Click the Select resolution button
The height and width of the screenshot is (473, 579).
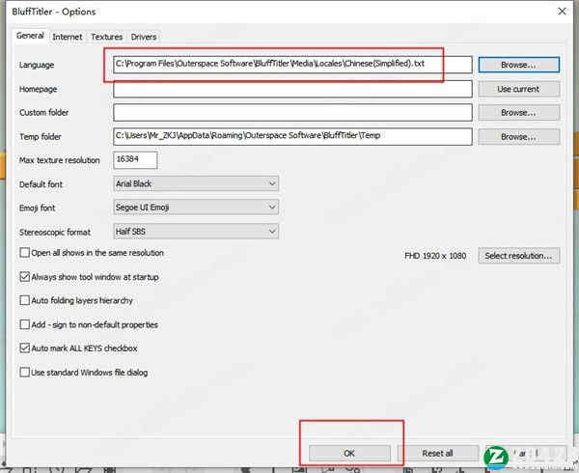pos(519,256)
